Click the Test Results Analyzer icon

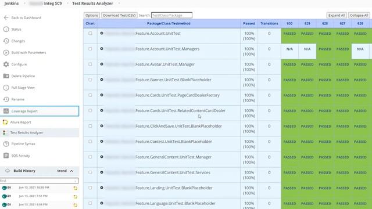(5, 133)
